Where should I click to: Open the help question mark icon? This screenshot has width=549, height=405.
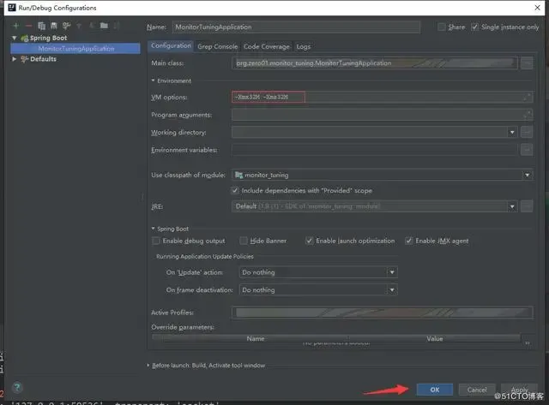[17, 387]
